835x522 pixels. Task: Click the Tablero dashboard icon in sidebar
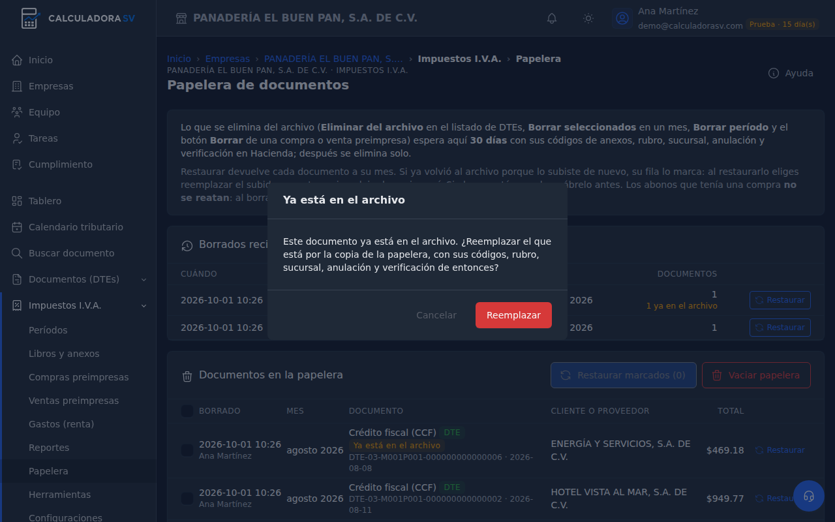coord(17,201)
